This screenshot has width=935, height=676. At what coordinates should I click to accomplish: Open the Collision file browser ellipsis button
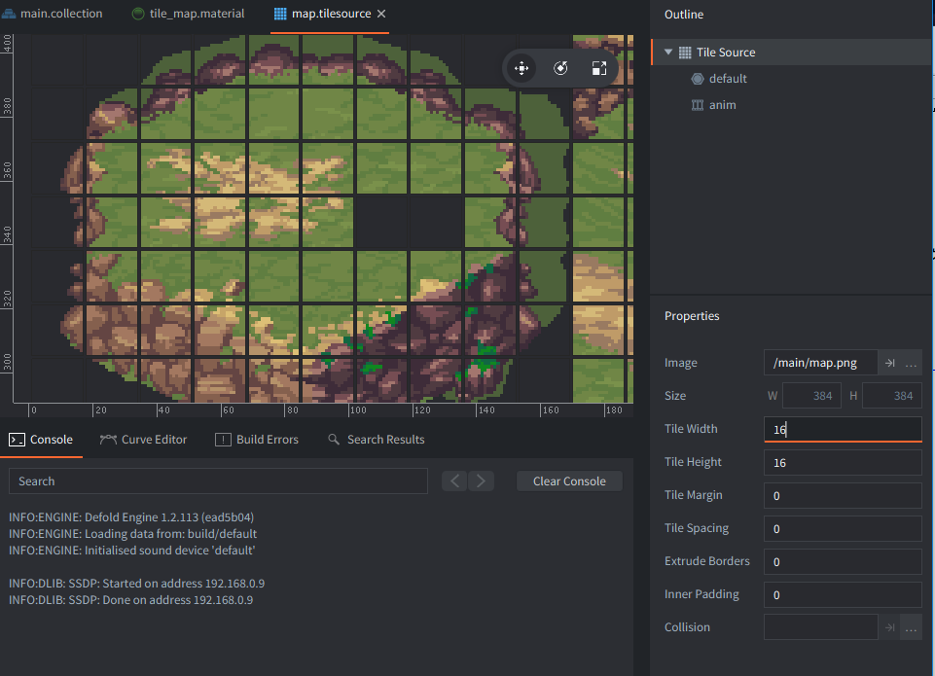(x=911, y=627)
